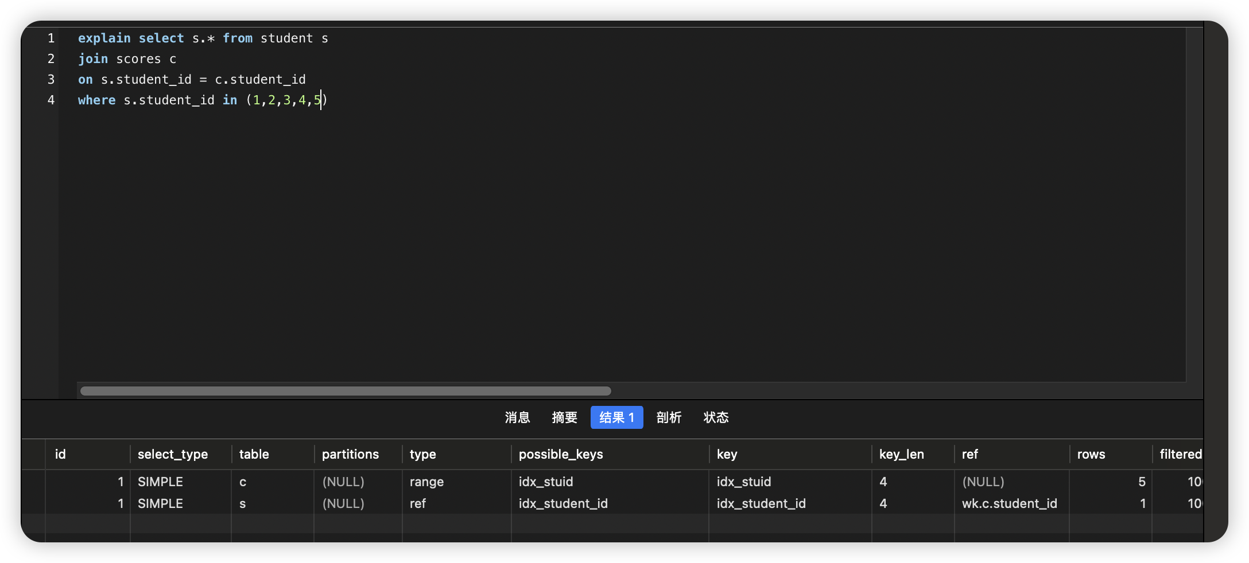1249x563 pixels.
Task: Click the word 'scores' in line 2
Action: click(x=138, y=59)
